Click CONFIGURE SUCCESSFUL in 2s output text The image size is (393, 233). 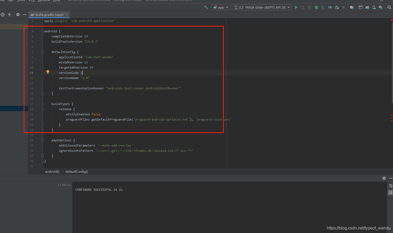[99, 190]
